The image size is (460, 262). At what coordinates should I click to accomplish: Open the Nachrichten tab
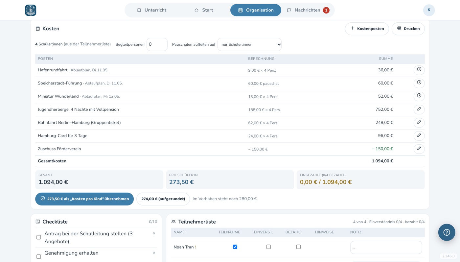[308, 10]
